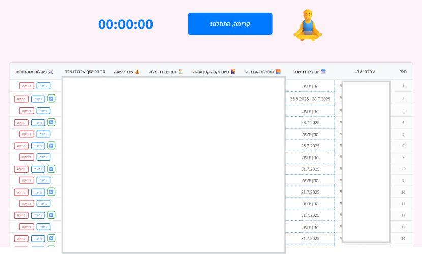This screenshot has width=422, height=254.
Task: Delete row 3 with the red 'מחיקה' button
Action: (26, 111)
